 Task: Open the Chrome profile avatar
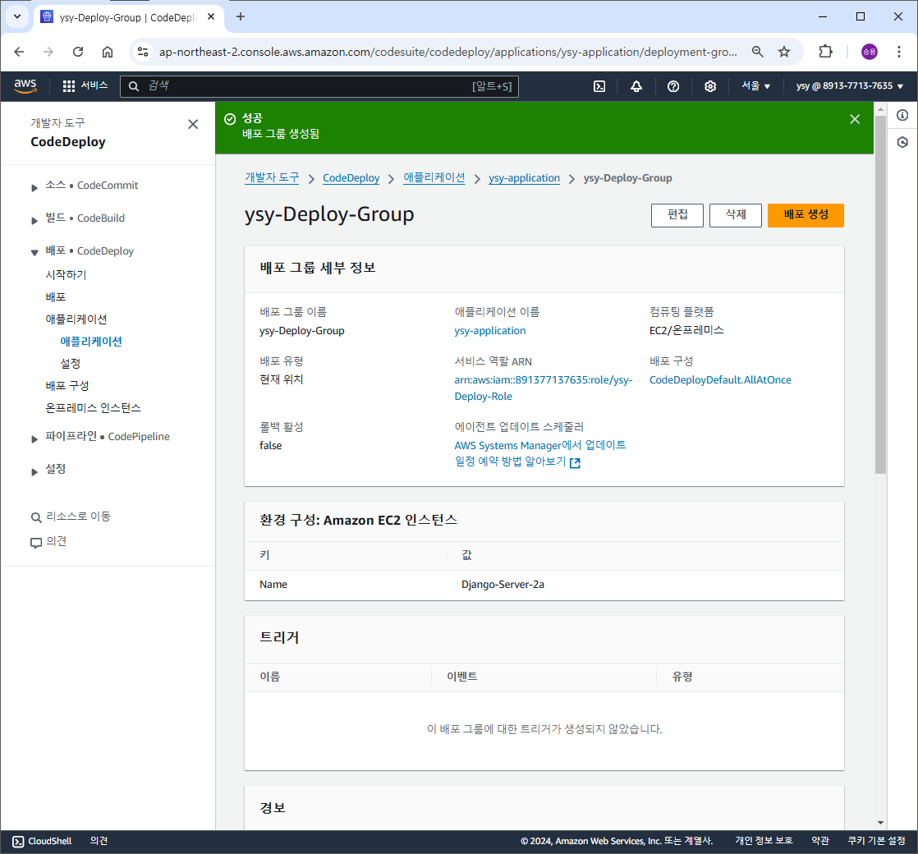pyautogui.click(x=870, y=52)
